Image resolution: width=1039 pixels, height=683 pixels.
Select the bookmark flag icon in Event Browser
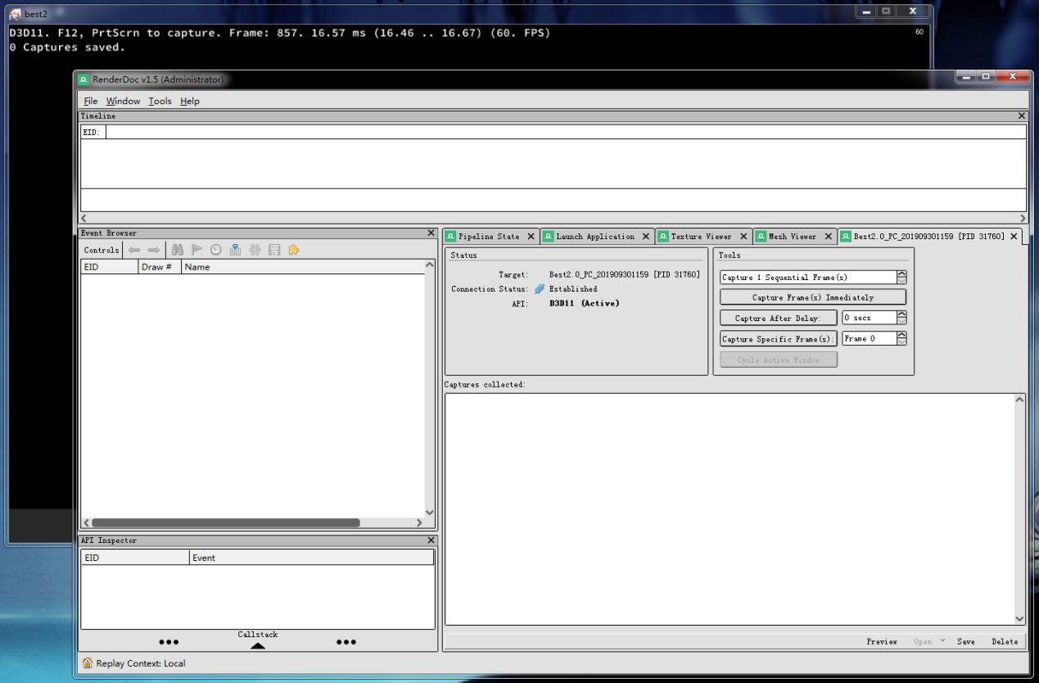[197, 250]
